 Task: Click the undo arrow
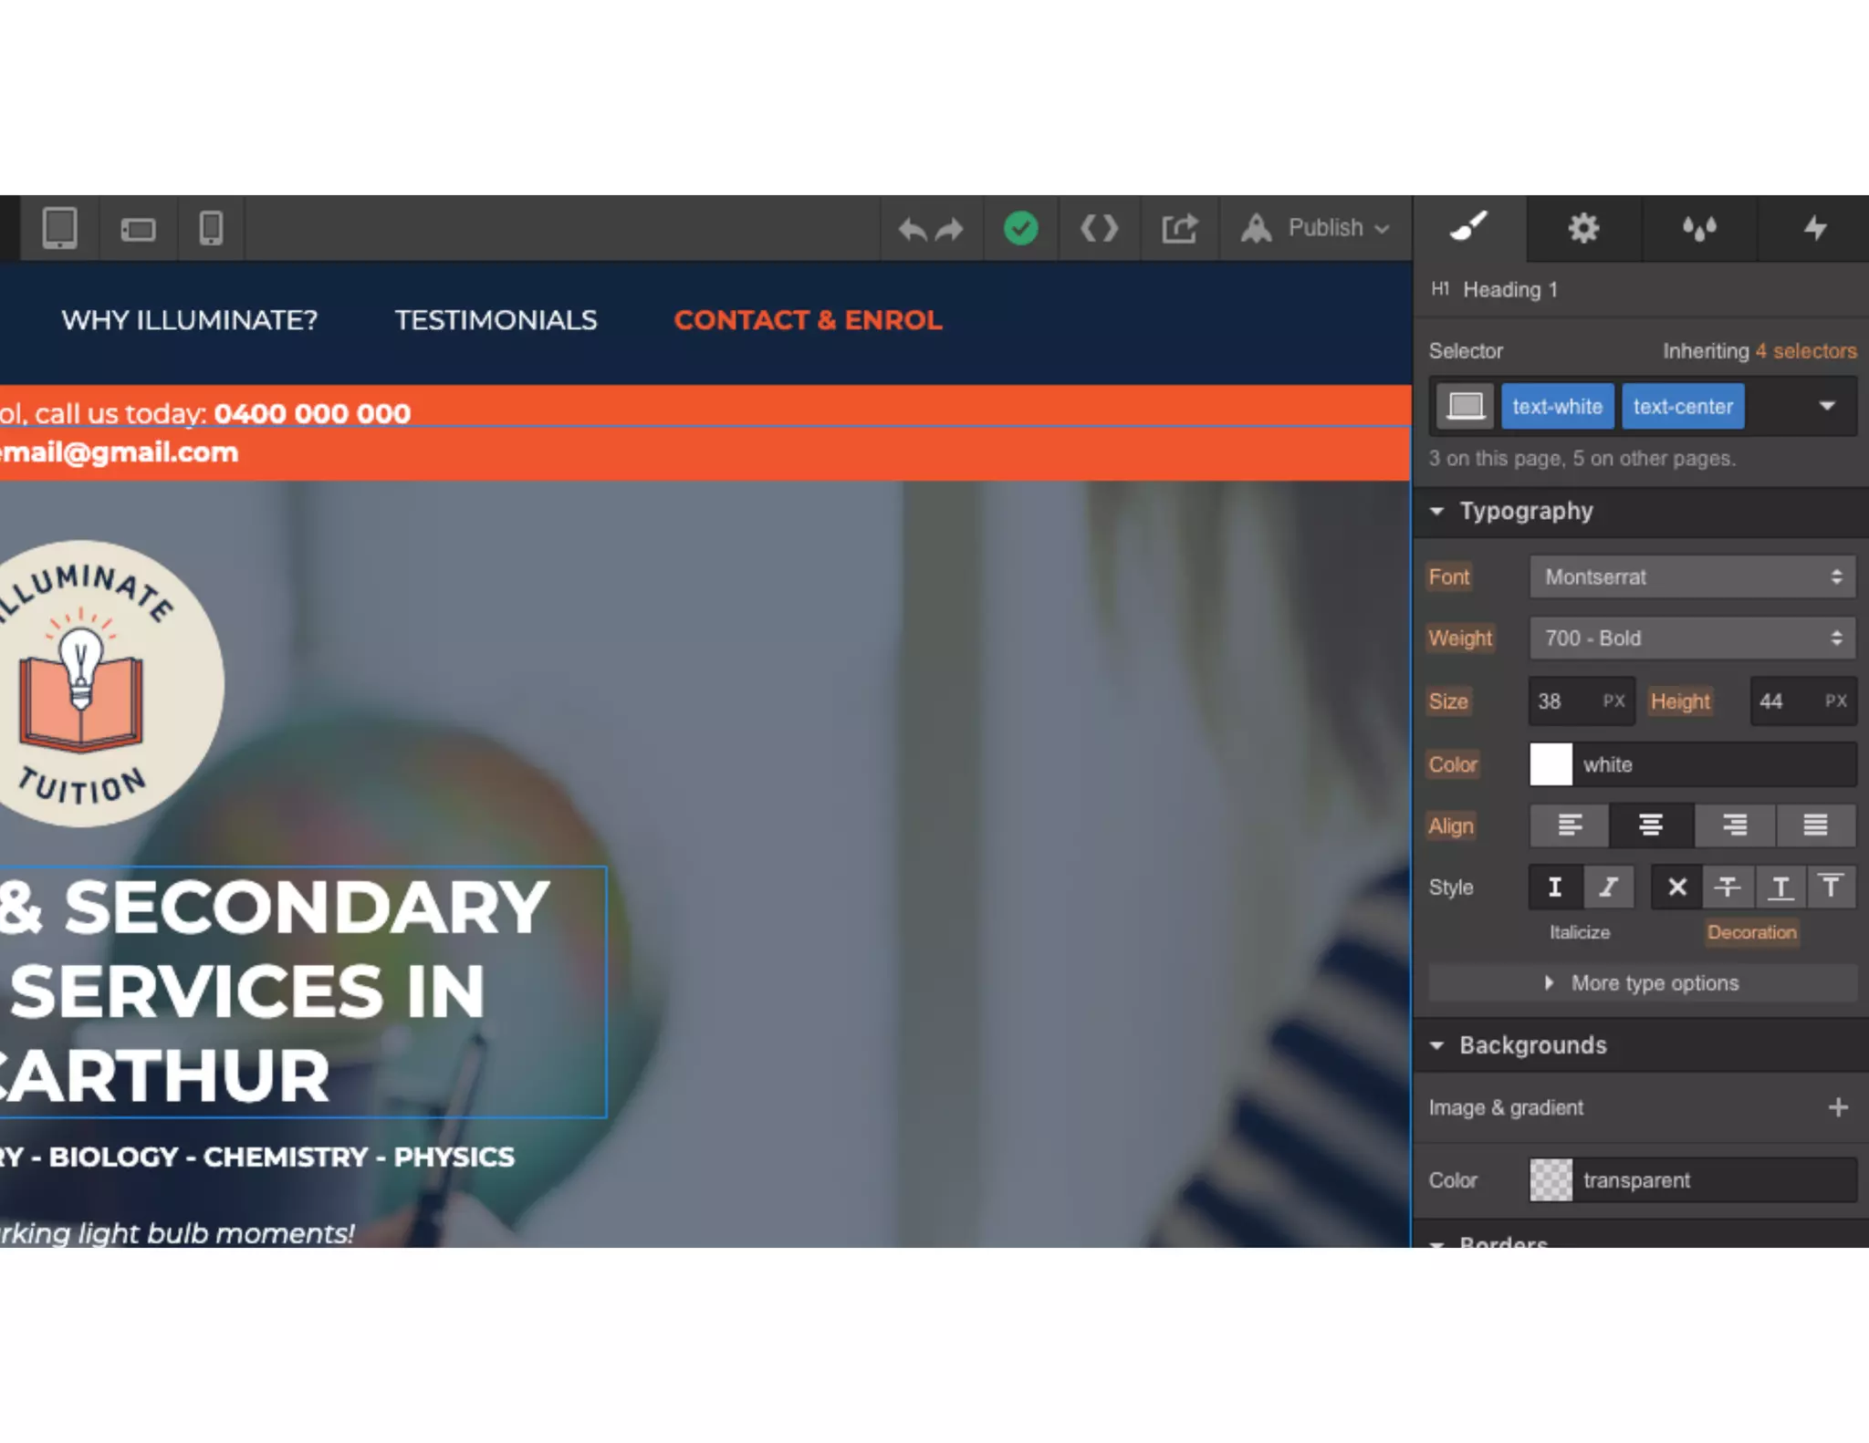[x=912, y=229]
